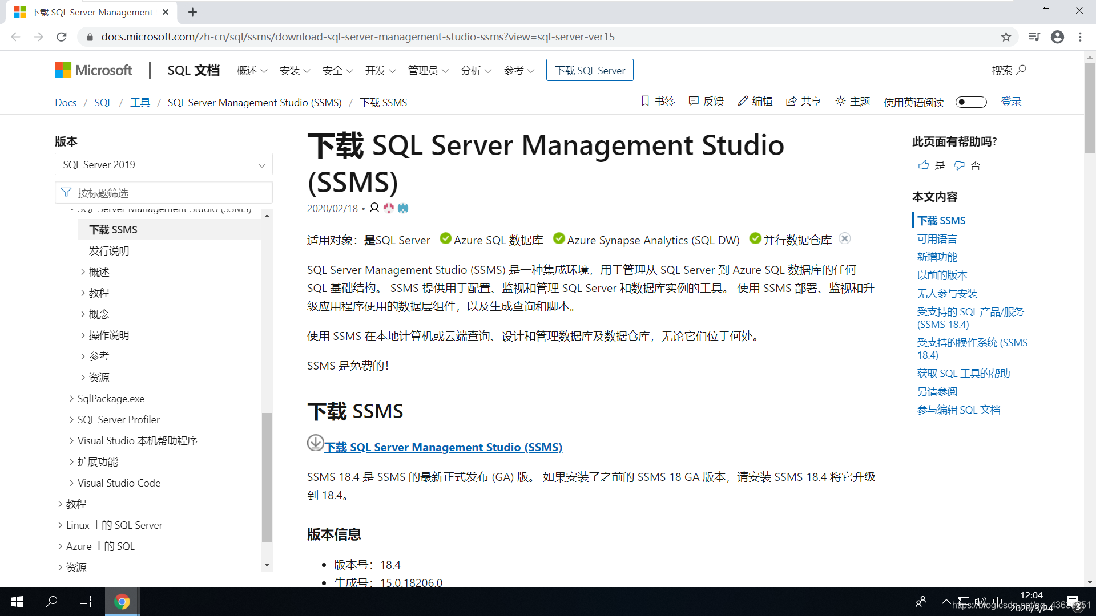Screen dimensions: 1096x616
Task: Open the SQL Server 2019 version dropdown
Action: coord(164,164)
